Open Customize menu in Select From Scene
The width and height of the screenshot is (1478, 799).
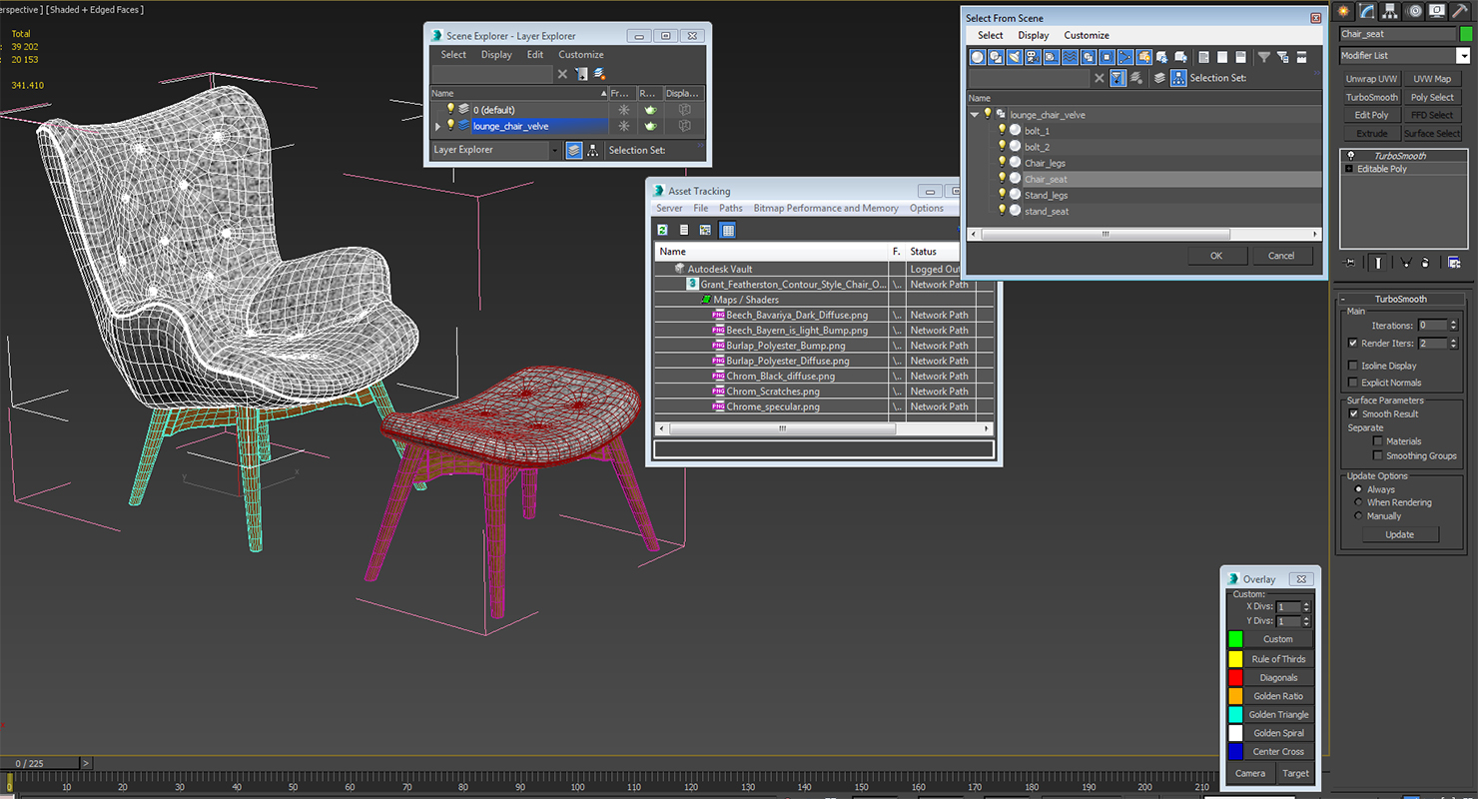tap(1087, 35)
